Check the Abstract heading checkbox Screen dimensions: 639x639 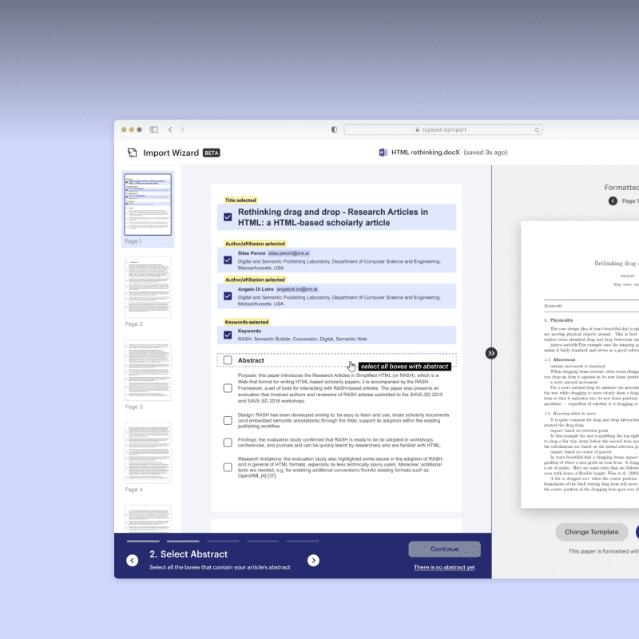(228, 360)
